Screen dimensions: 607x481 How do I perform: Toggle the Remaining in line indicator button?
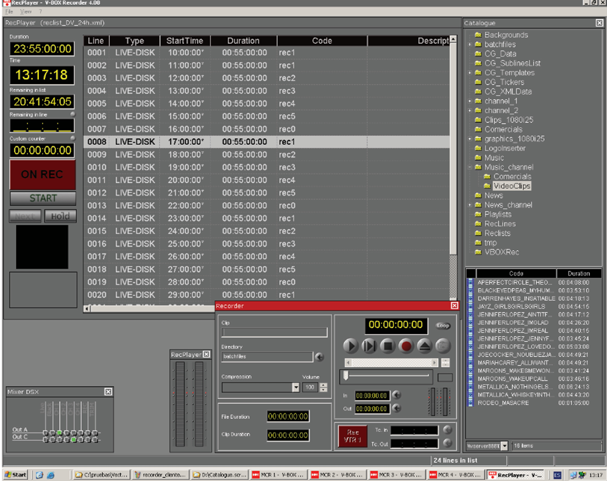73,114
